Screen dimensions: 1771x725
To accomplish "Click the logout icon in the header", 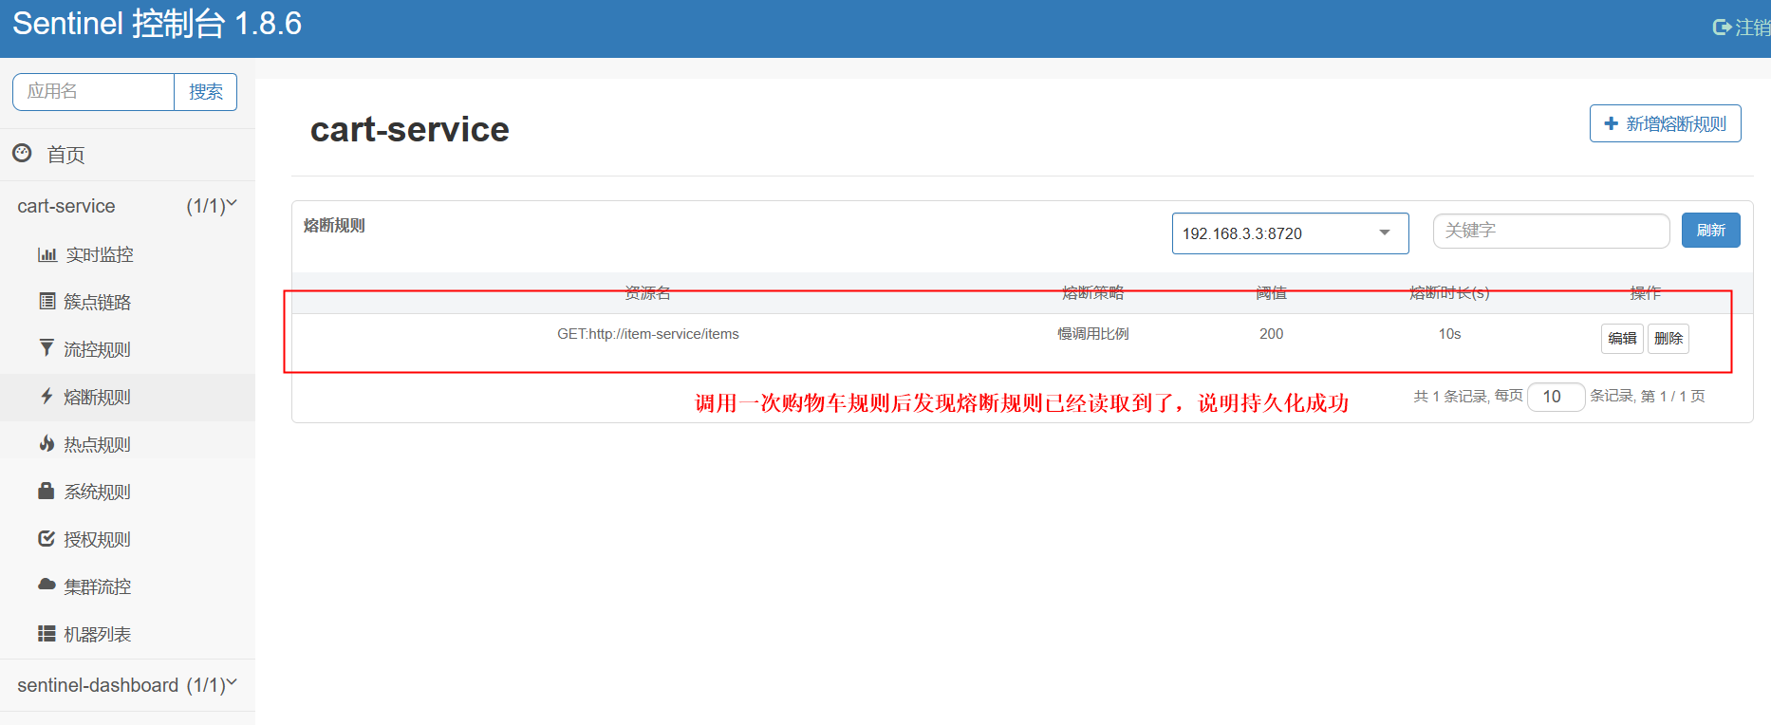I will [1722, 28].
